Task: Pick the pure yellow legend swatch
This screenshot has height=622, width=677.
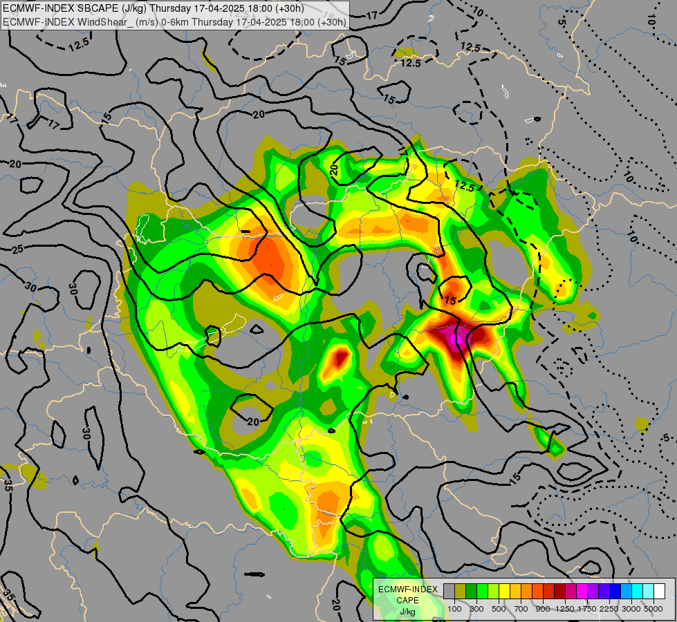Action: click(504, 592)
